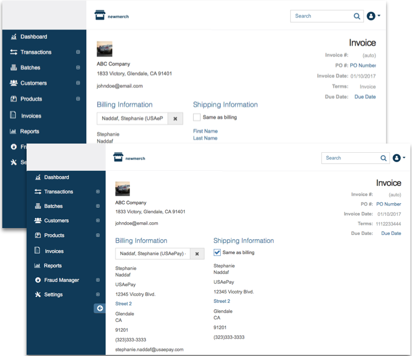Collapse the sidebar with the arrow button
Viewport: 412px width, 356px height.
click(100, 309)
